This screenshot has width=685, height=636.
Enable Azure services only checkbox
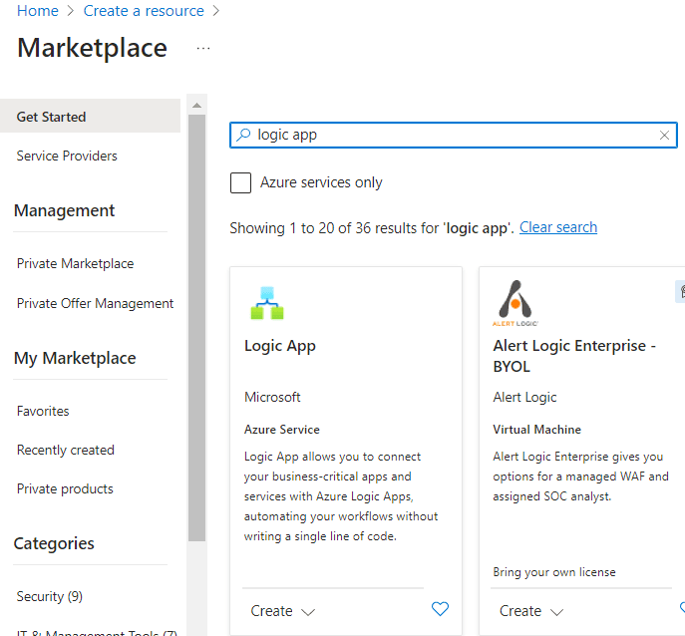240,182
